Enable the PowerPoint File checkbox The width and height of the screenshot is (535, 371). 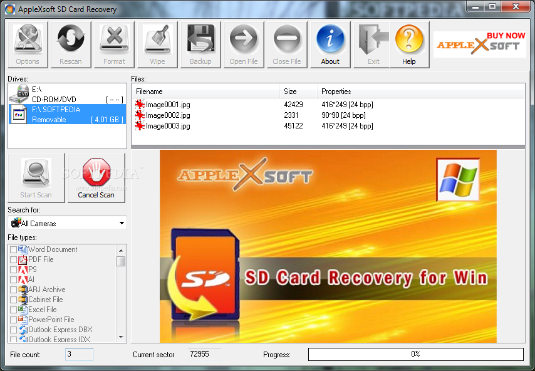point(13,320)
